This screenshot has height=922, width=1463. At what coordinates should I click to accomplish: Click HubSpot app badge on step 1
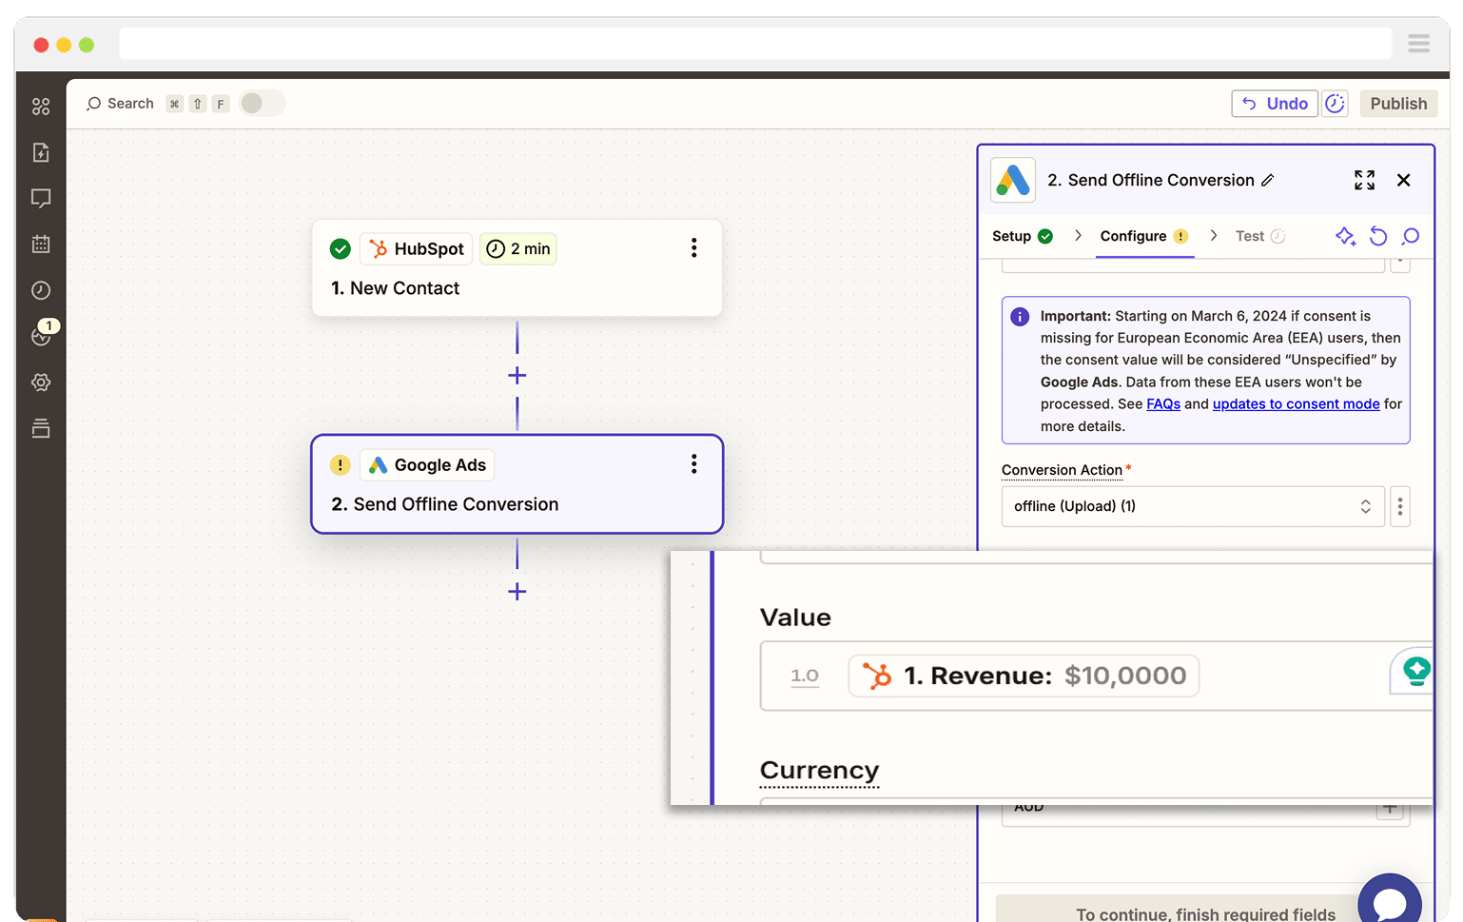pyautogui.click(x=417, y=248)
